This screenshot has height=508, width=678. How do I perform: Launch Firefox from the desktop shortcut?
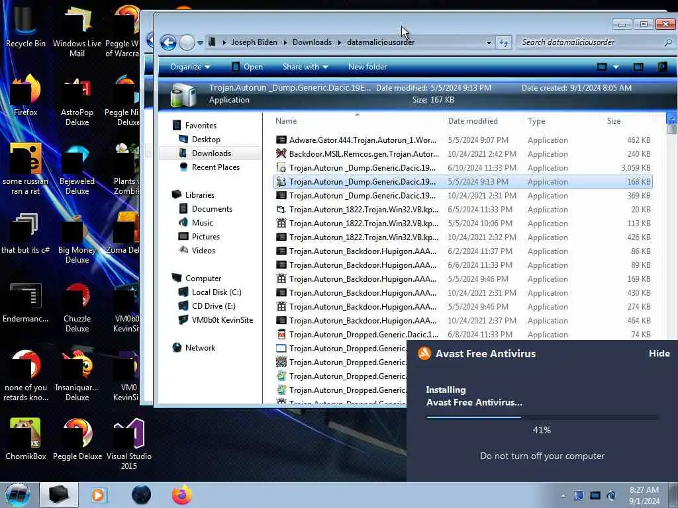[x=25, y=96]
